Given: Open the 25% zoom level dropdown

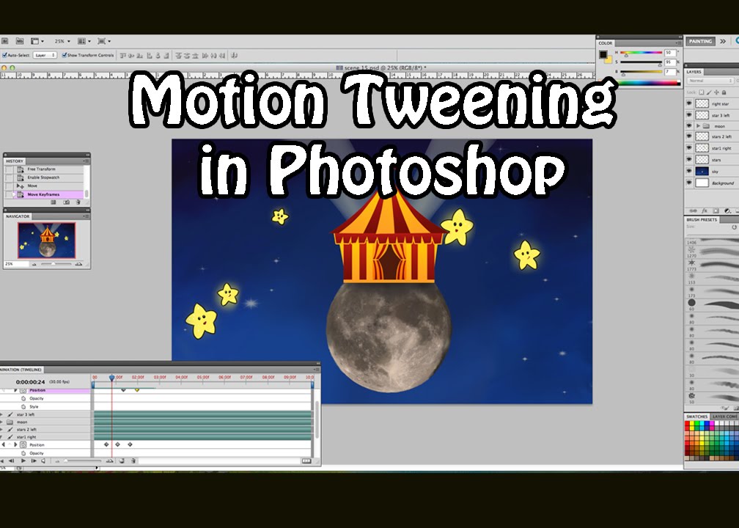Looking at the screenshot, I should 62,42.
